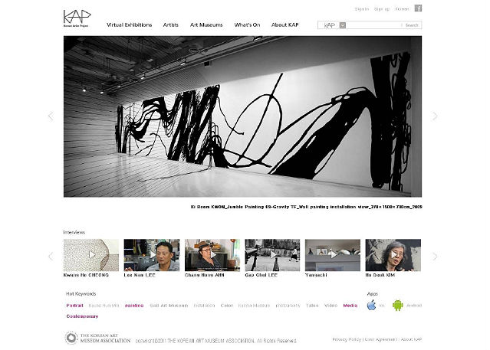The image size is (490, 350).
Task: Click the KAP logo
Action: (77, 18)
